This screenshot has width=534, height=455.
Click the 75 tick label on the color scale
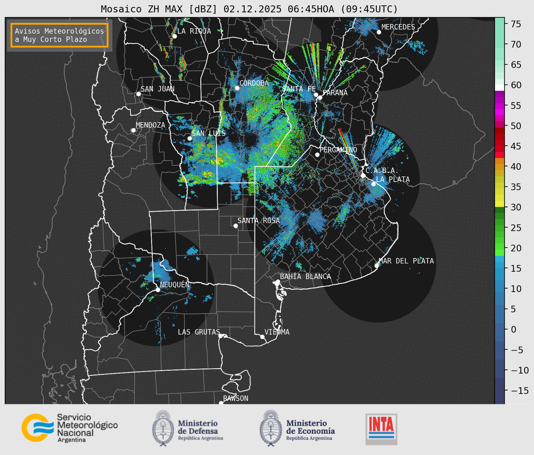coord(517,24)
